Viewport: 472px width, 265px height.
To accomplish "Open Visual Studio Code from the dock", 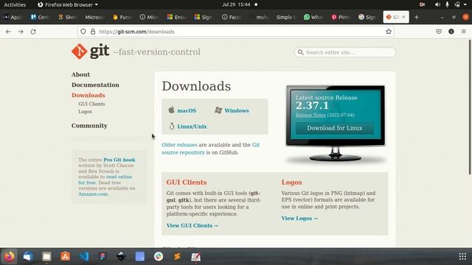I will tap(84, 256).
